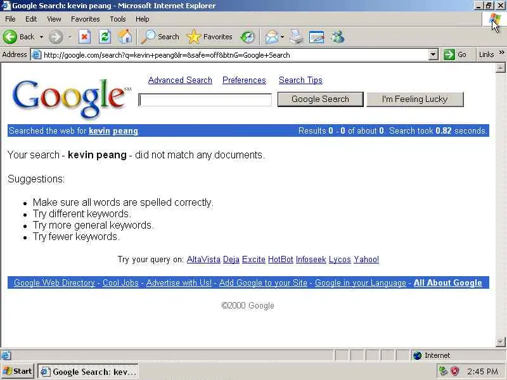Open History via the clock icon
Screen dimensions: 507x380
tap(247, 37)
